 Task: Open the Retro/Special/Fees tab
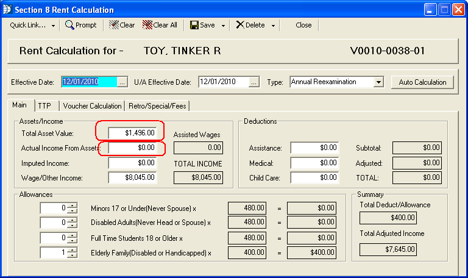click(x=157, y=106)
